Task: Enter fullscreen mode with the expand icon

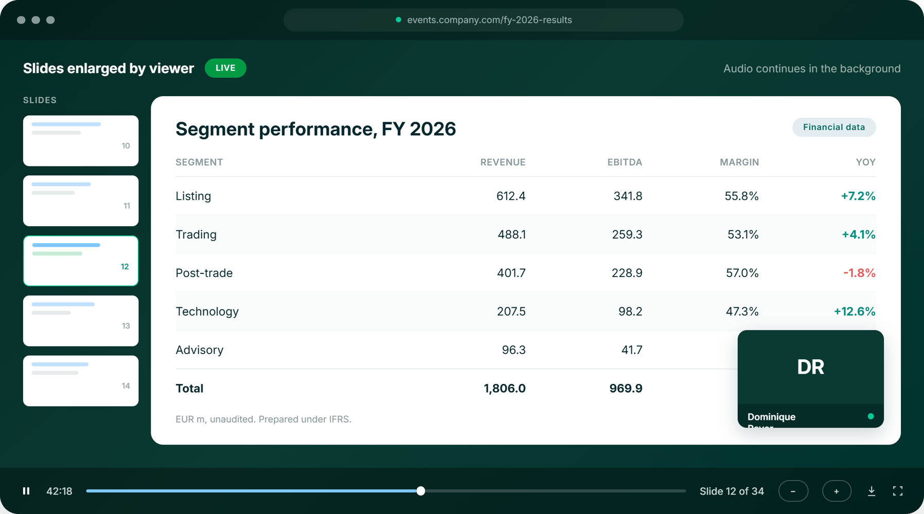Action: (898, 491)
